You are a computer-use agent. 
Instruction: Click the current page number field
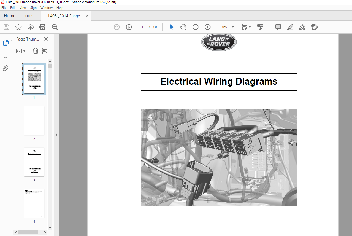(x=142, y=27)
